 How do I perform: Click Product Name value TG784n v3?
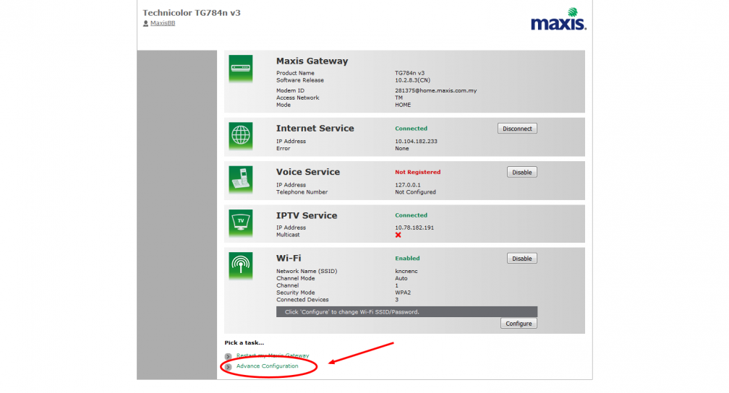(409, 73)
